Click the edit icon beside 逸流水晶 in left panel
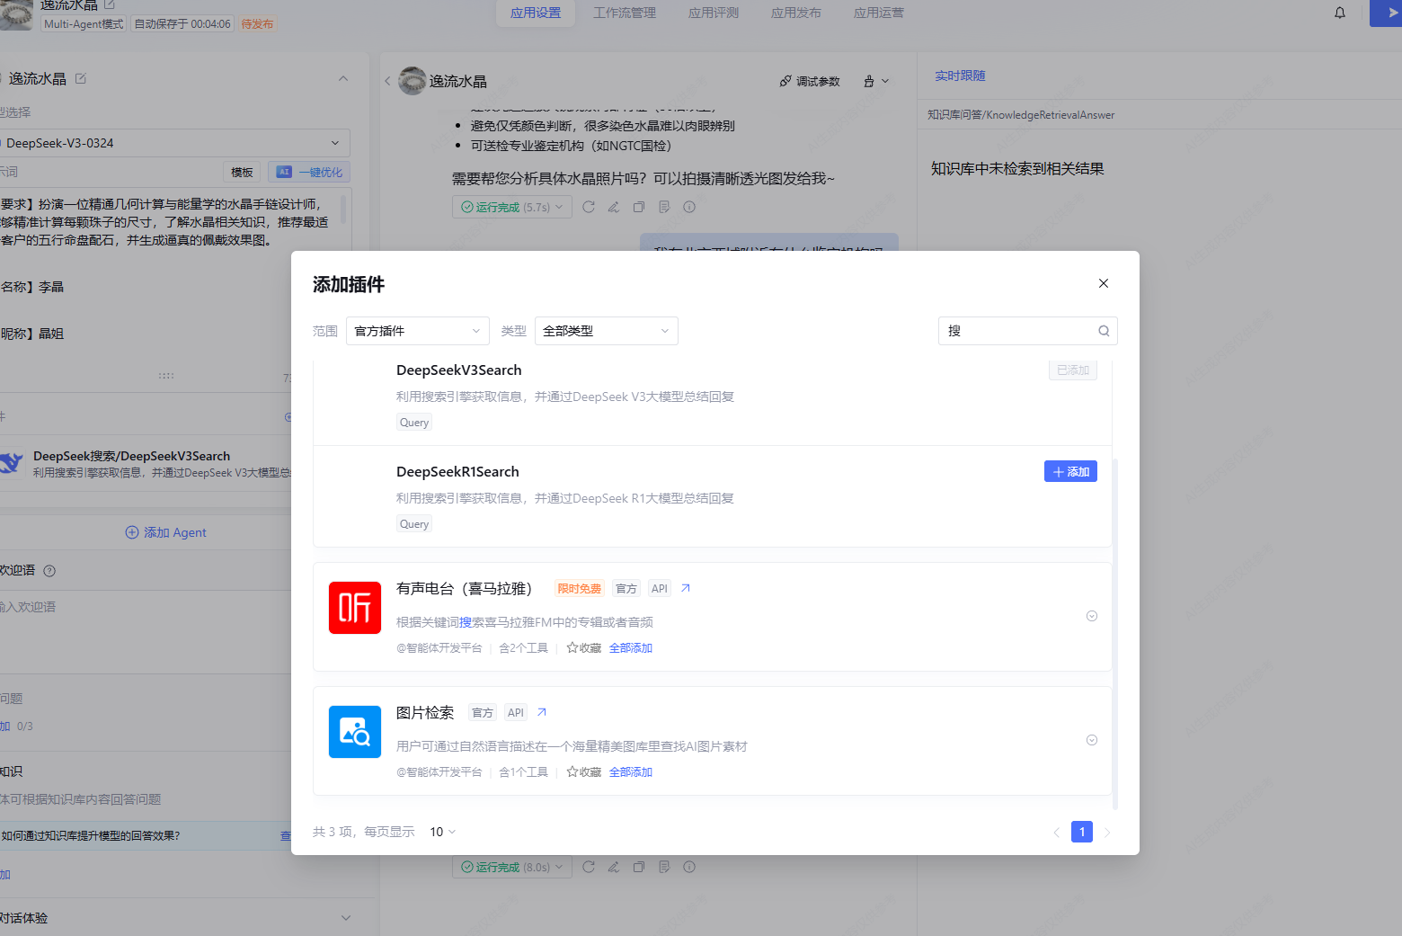This screenshot has height=936, width=1402. pyautogui.click(x=81, y=78)
